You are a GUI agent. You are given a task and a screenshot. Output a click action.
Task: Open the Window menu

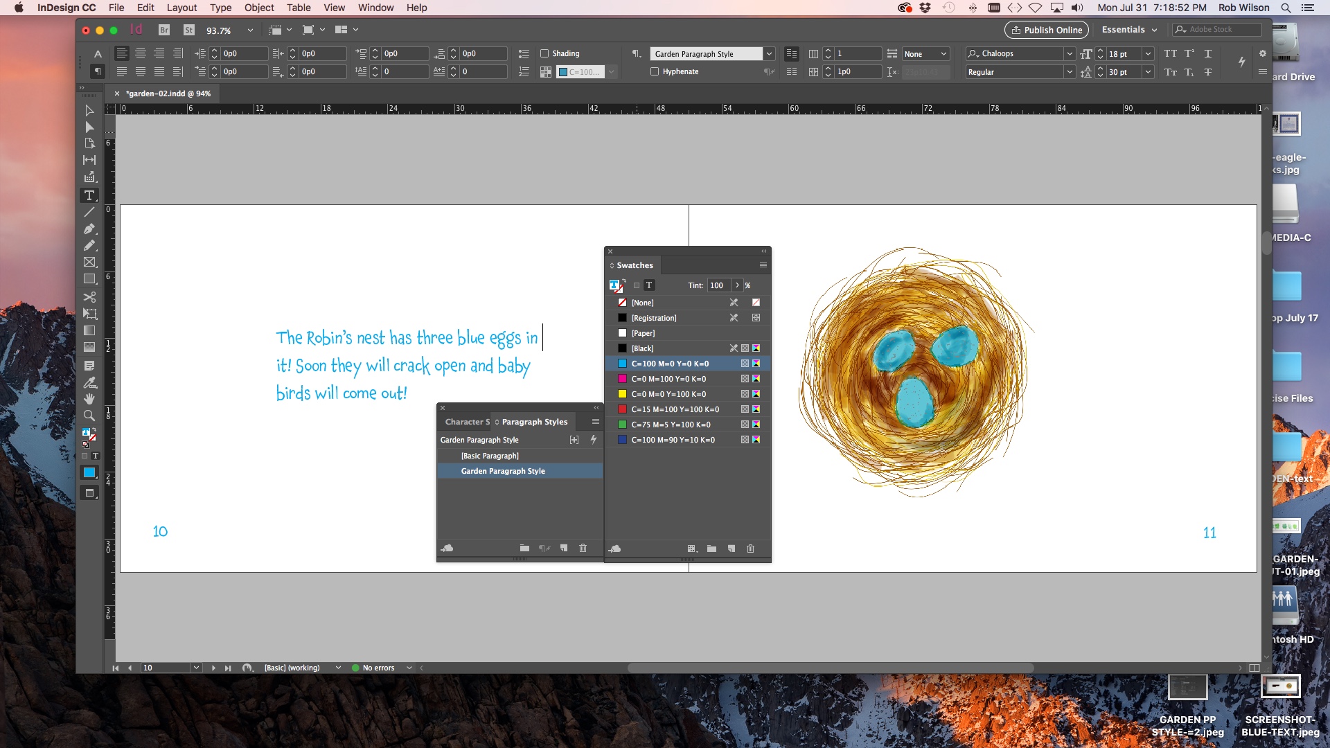click(375, 8)
